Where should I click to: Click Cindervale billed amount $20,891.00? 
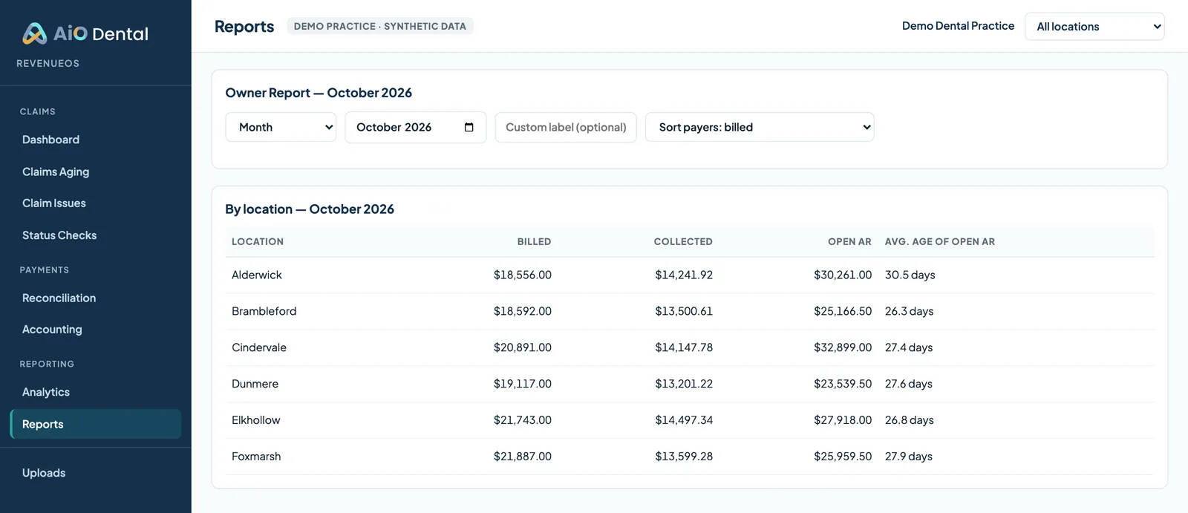(523, 347)
